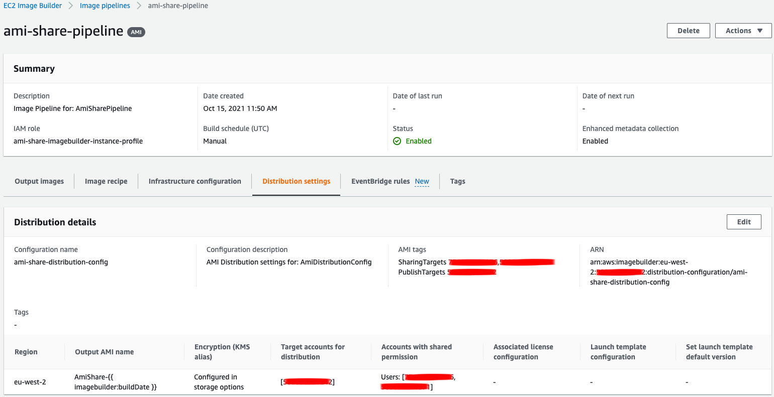Open the Tags tab
Screen dimensions: 774x397
click(457, 181)
